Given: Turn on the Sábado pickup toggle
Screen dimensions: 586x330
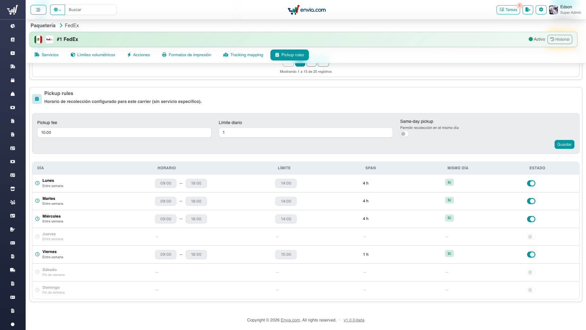Looking at the screenshot, I should [531, 272].
